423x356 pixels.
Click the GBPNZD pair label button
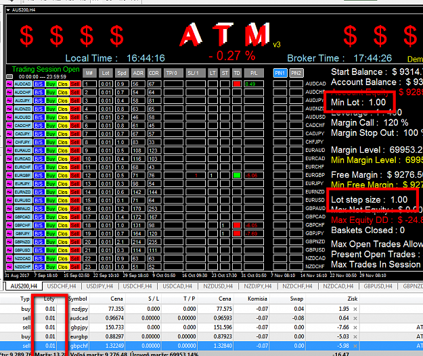coord(22,242)
